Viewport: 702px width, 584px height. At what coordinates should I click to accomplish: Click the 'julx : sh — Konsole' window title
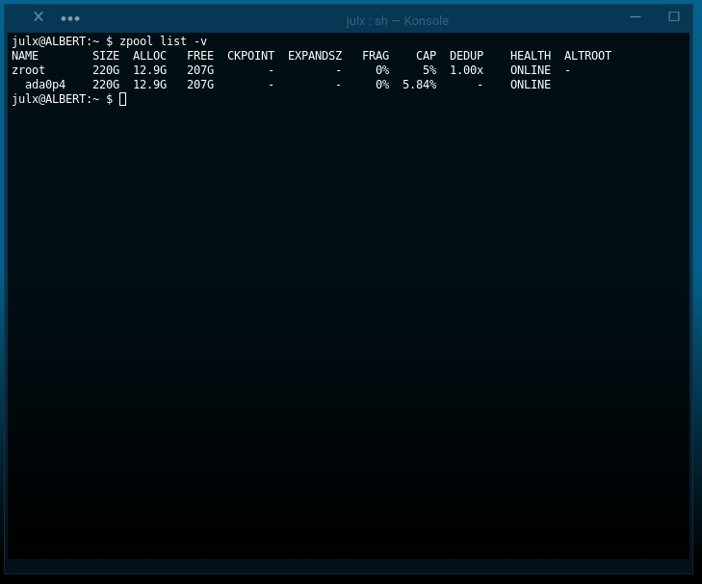coord(397,20)
